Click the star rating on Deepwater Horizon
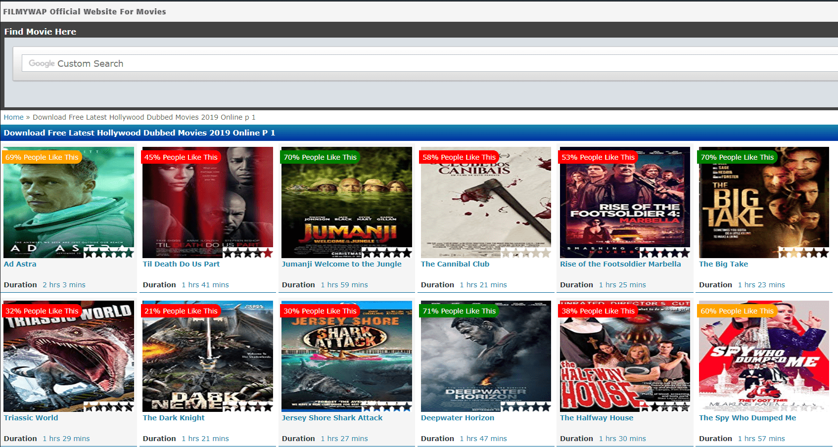 pyautogui.click(x=526, y=407)
